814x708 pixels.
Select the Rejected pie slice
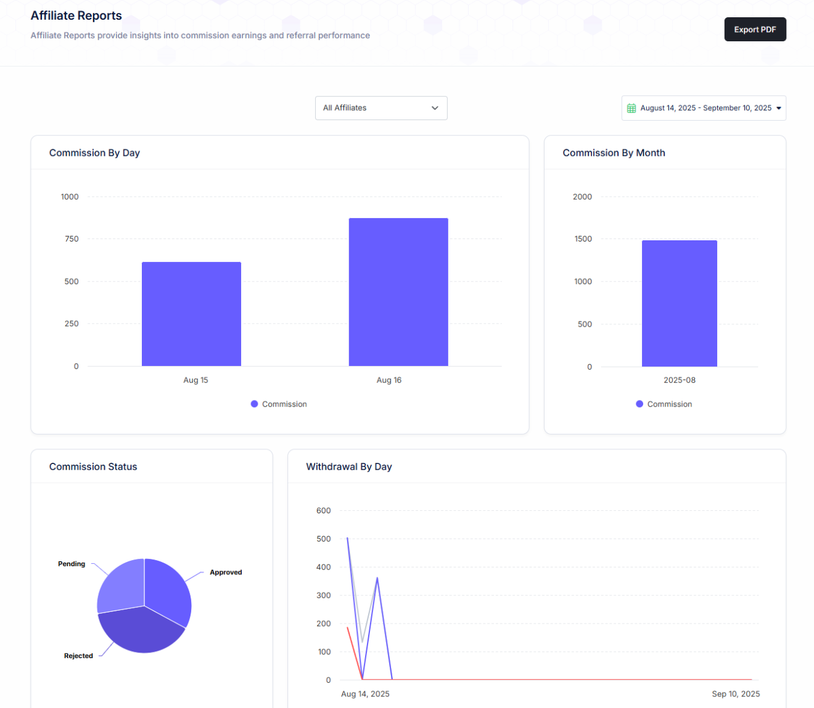[x=141, y=630]
